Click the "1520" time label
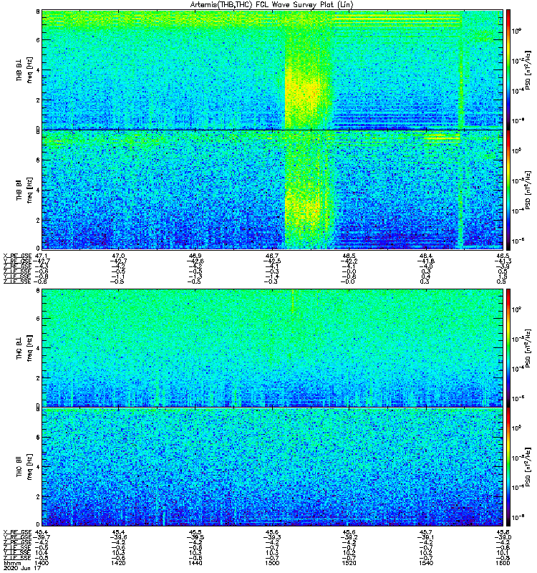Screen dimensions: 537x573 tap(349, 563)
